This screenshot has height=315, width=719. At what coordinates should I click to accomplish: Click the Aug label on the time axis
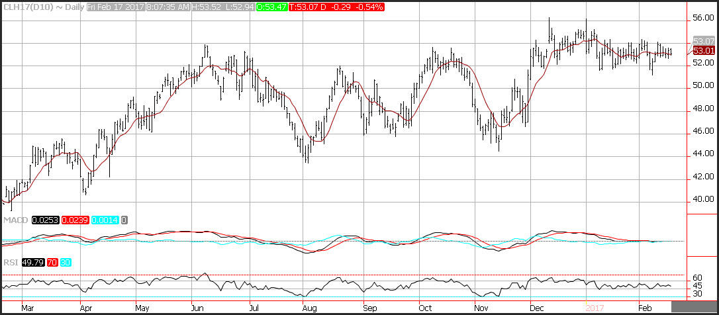[x=307, y=308]
